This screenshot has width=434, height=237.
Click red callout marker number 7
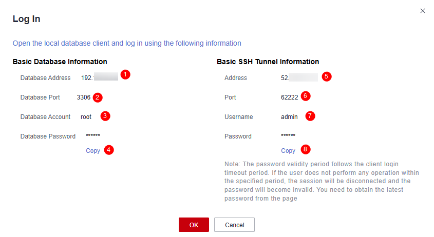coord(310,116)
